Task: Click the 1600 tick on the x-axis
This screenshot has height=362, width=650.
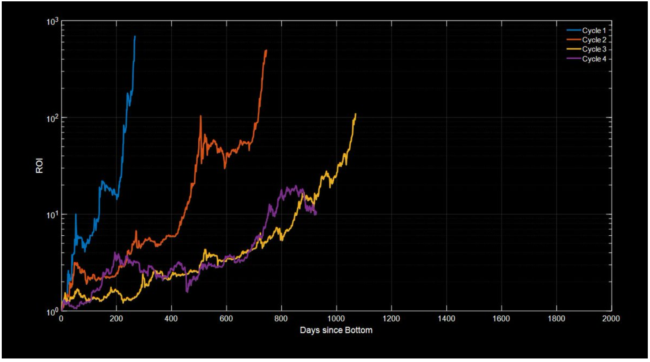Action: 501,318
